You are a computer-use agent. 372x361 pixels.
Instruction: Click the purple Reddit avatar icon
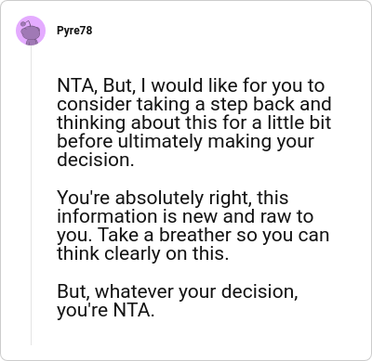[x=31, y=31]
